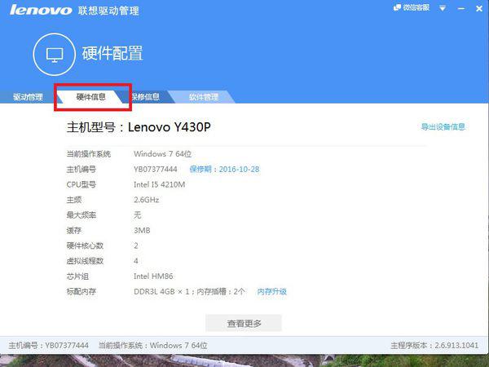Minimize the Lenovo driver manager window
The height and width of the screenshot is (367, 489).
[x=461, y=9]
